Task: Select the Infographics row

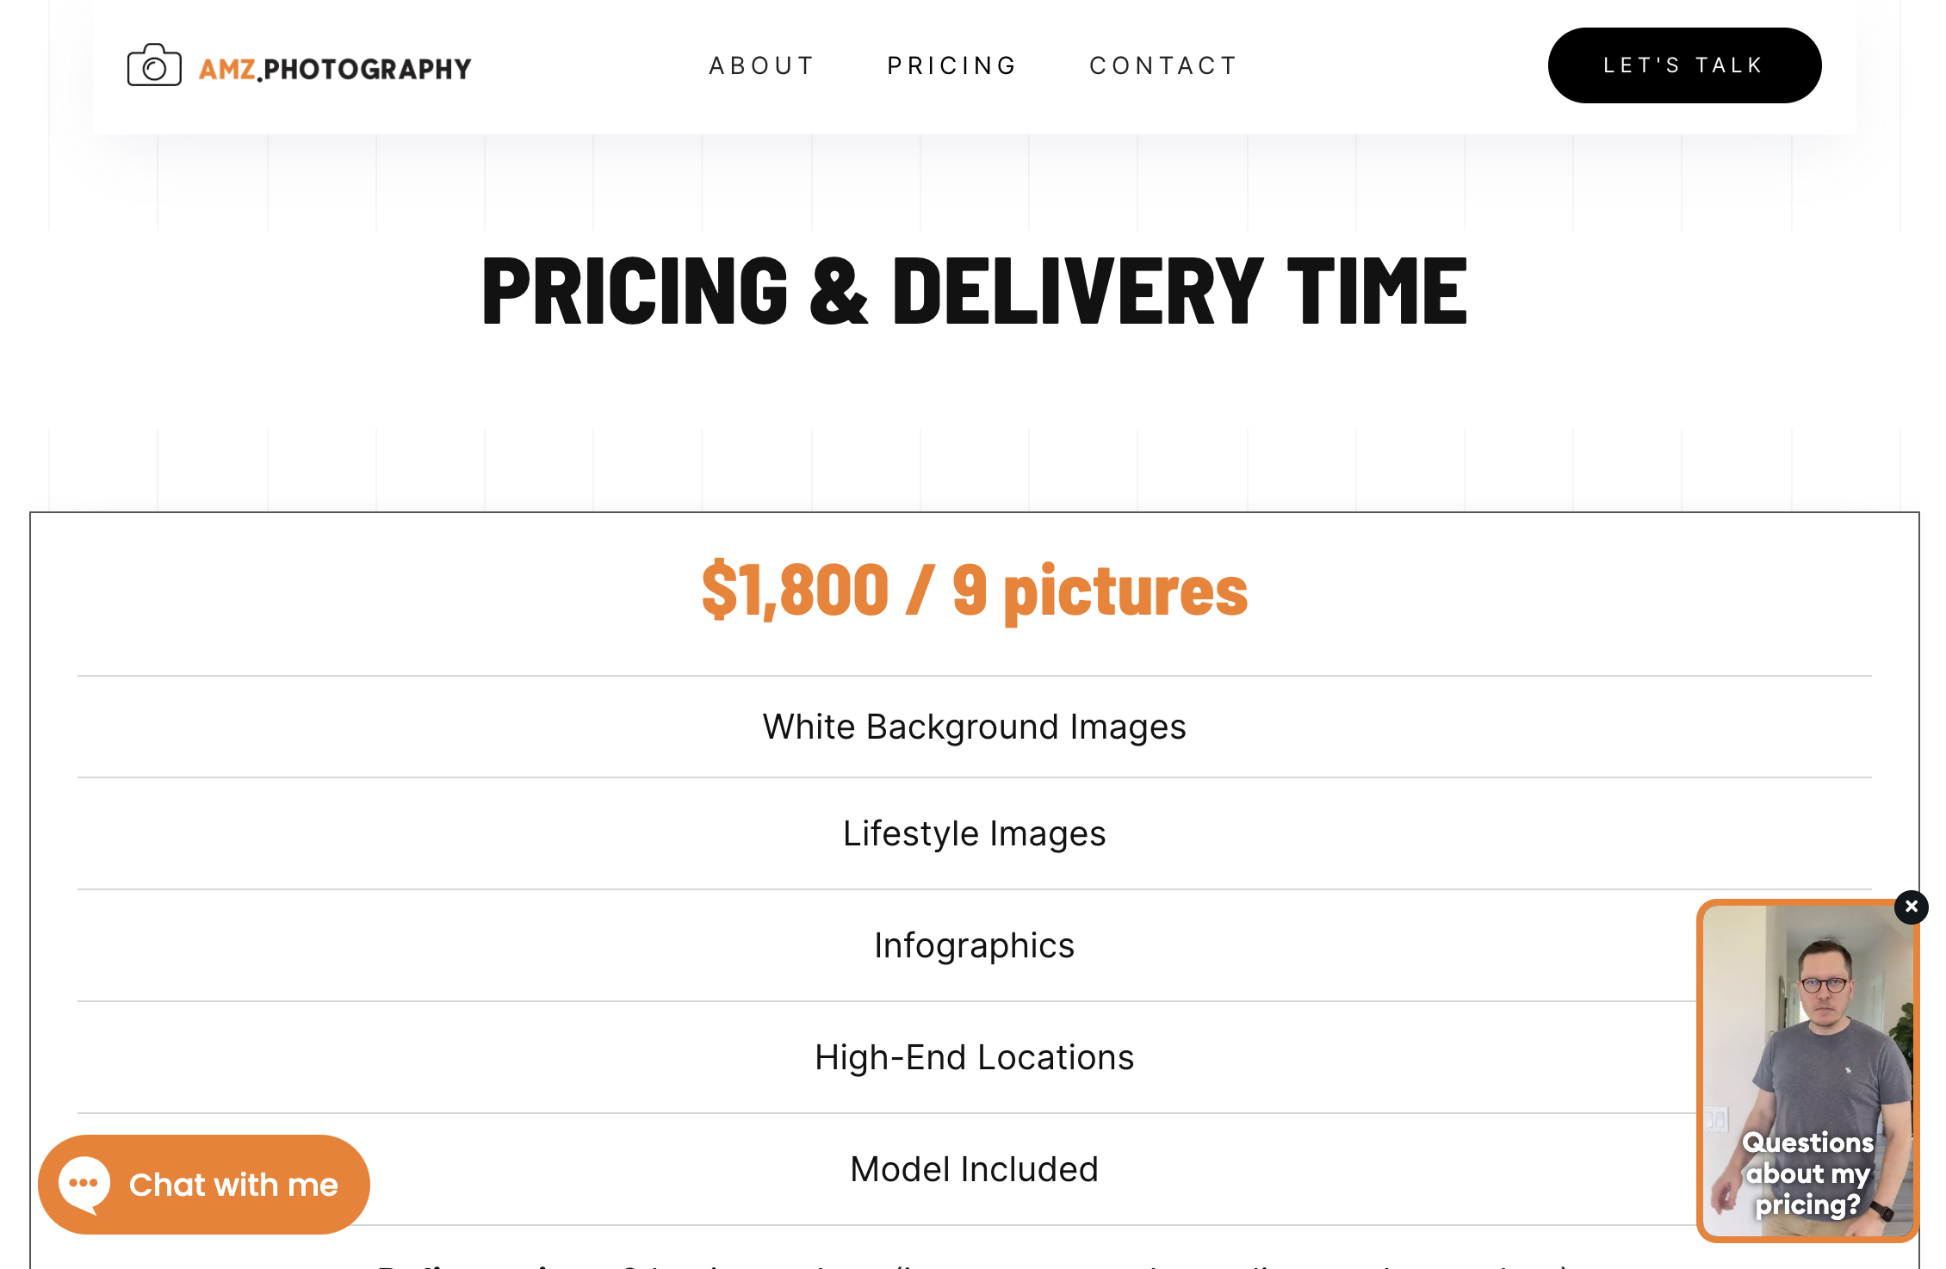Action: [974, 945]
